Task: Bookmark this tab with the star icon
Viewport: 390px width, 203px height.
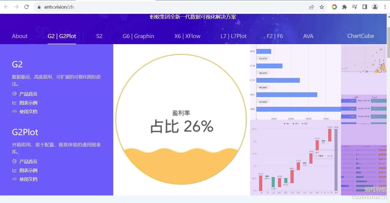Action: click(x=322, y=7)
